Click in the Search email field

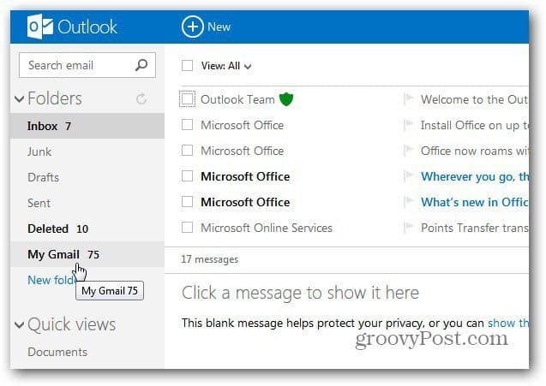pos(87,65)
